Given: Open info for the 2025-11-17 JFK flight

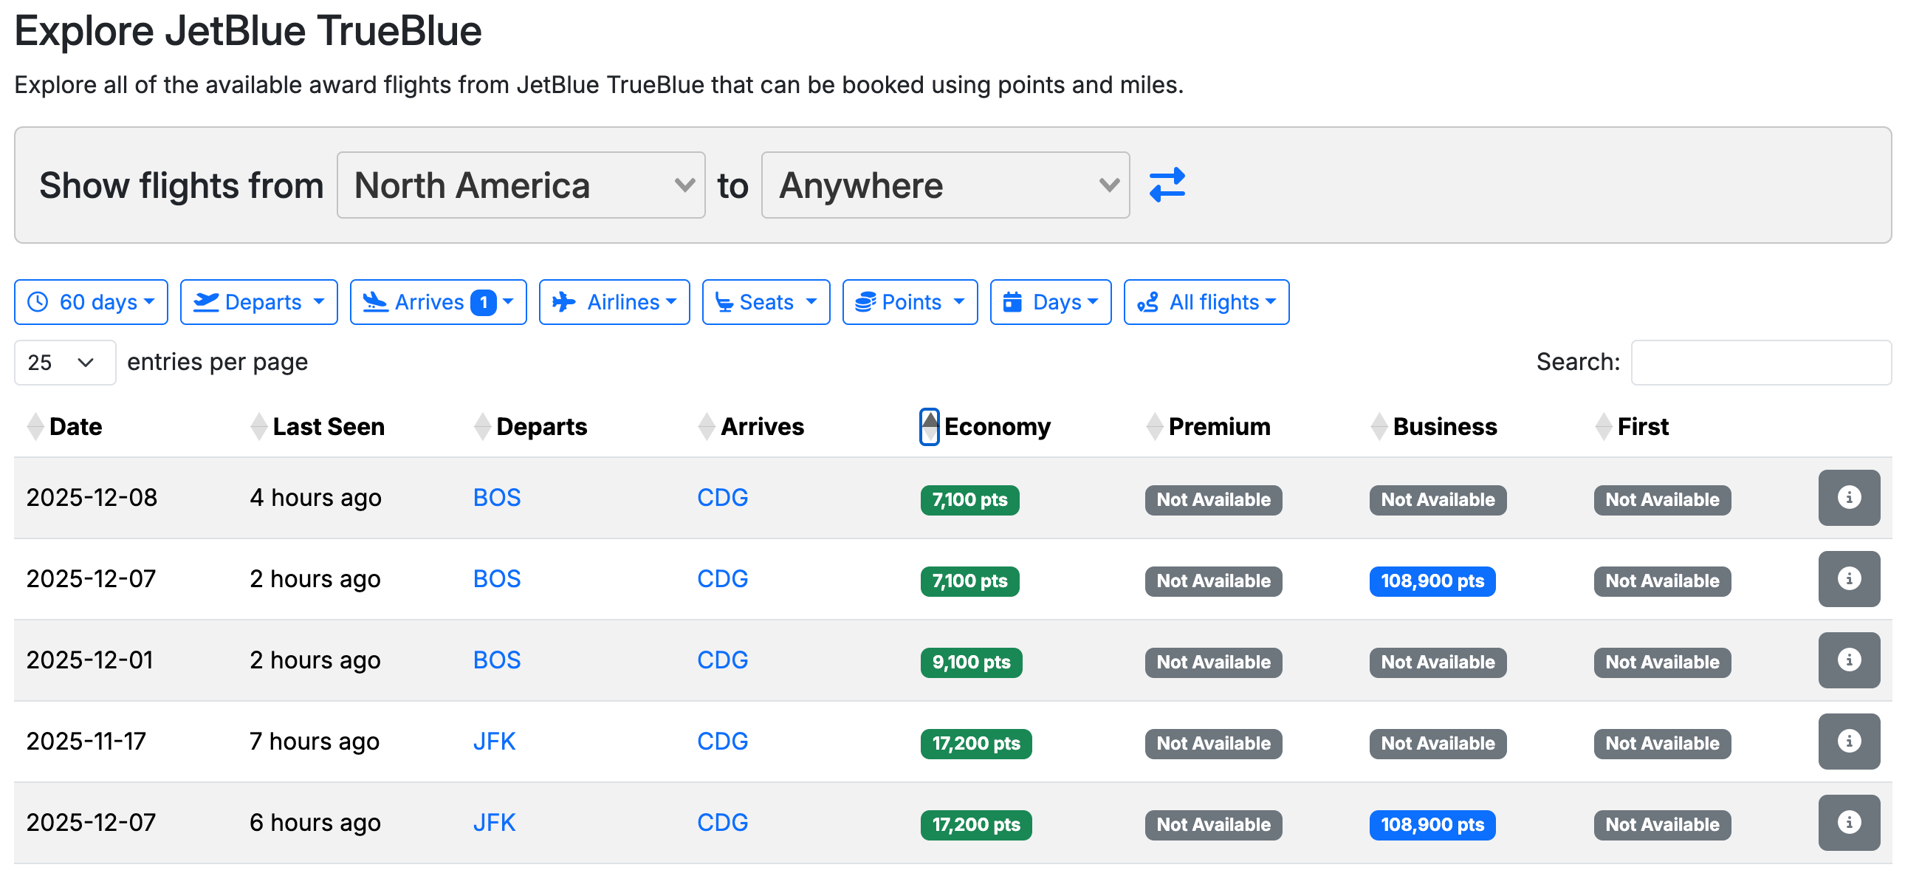Looking at the screenshot, I should [x=1848, y=742].
